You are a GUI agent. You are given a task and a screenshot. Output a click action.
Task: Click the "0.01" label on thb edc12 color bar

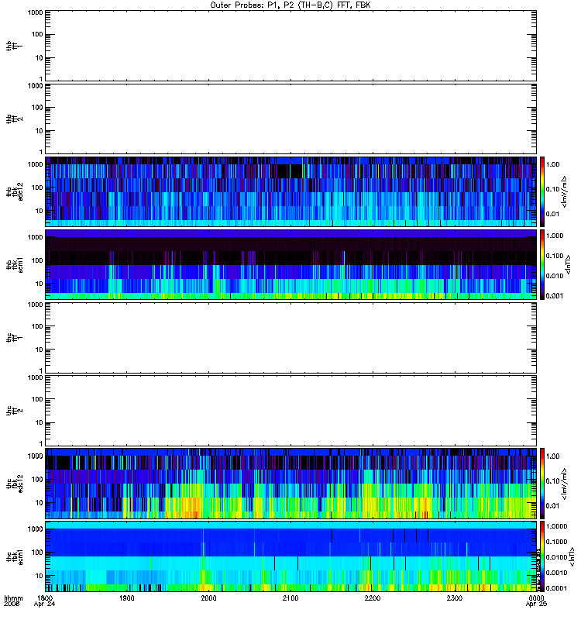click(552, 214)
